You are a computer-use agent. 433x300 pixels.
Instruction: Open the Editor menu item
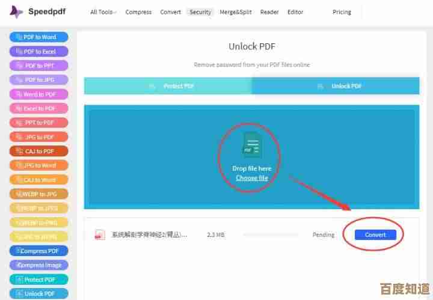295,12
